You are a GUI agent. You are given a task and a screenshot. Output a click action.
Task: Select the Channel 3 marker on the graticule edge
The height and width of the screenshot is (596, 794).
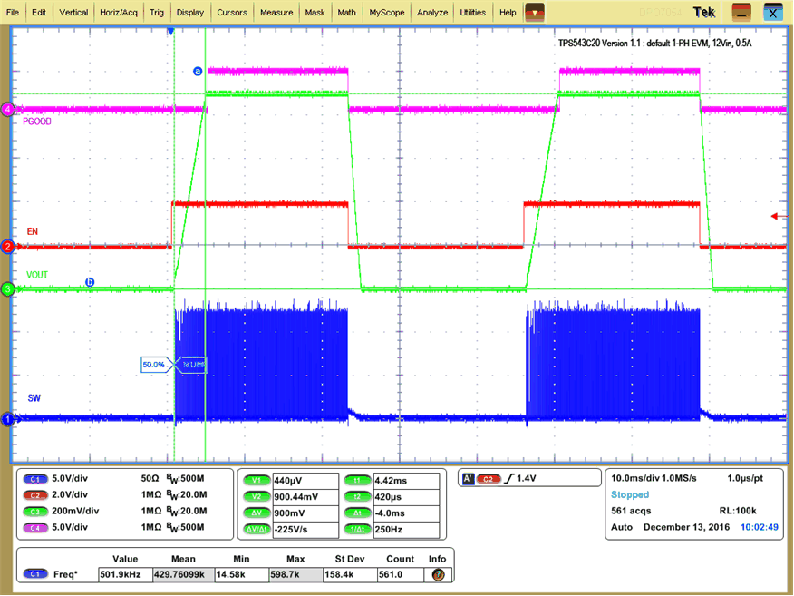(7, 289)
